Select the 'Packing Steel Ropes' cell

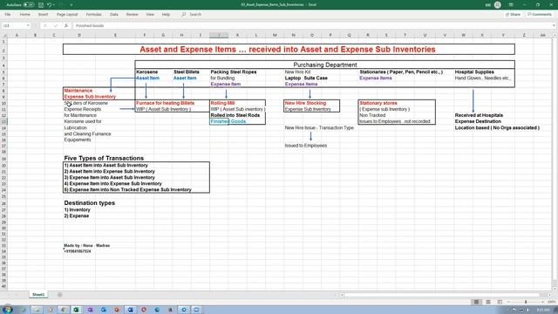[234, 72]
